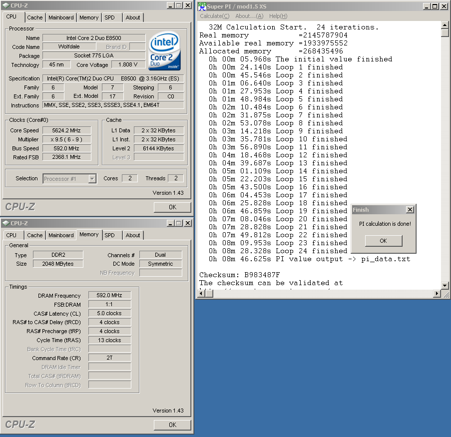Open the SPD tab in top CPU-Z window
The height and width of the screenshot is (437, 451).
109,17
